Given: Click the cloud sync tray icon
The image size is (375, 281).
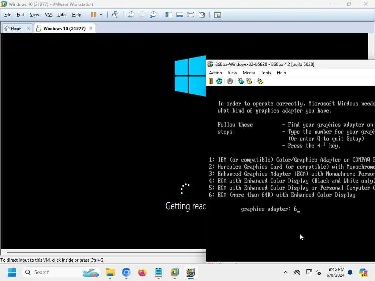Looking at the screenshot, I should tap(297, 272).
